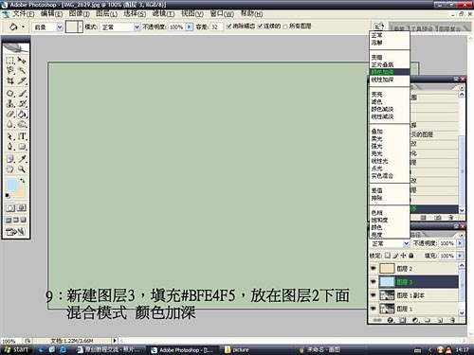
Task: Toggle lock all (padlock) in Layers panel
Action: coord(411,256)
